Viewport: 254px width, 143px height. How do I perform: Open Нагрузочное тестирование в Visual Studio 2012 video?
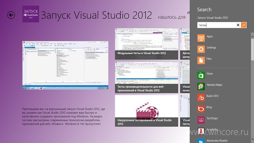[147, 111]
